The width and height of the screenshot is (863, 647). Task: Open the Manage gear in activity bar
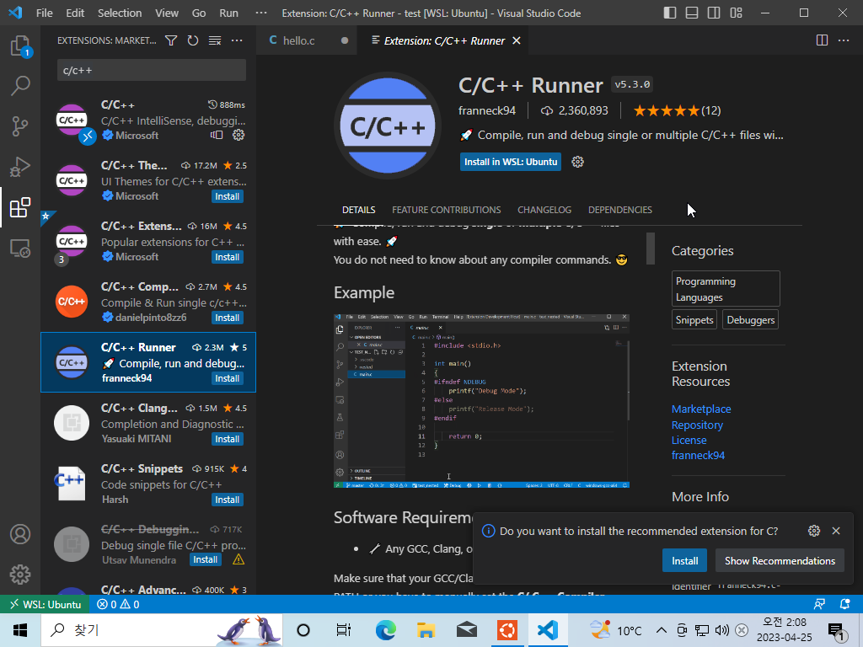(x=20, y=575)
